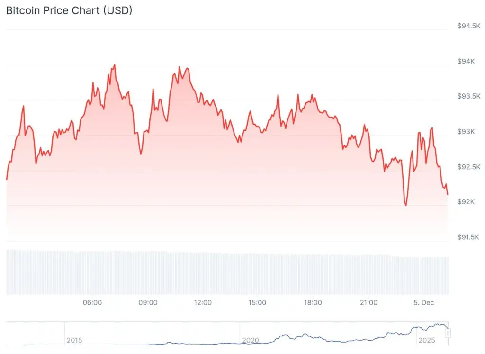Click the Bitcoin Price Chart (USD) title

pos(69,10)
